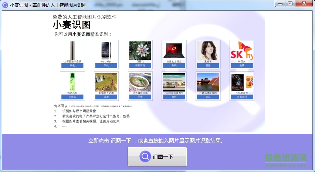Click the 游戏 category label
The width and height of the screenshot is (315, 172).
[106, 97]
